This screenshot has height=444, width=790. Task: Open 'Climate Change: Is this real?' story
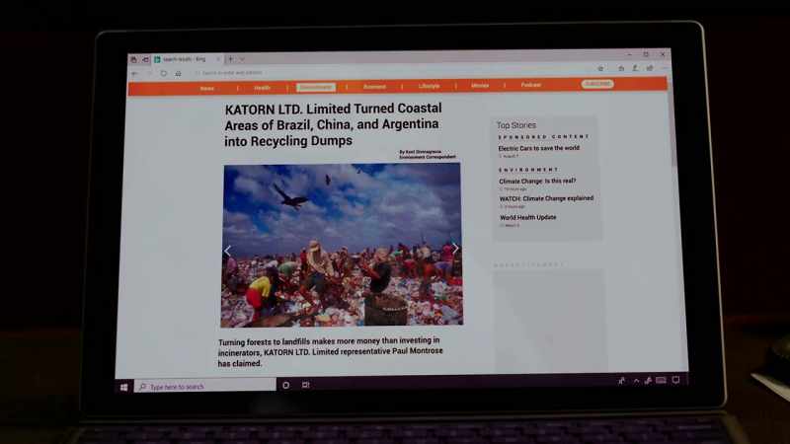pos(537,181)
